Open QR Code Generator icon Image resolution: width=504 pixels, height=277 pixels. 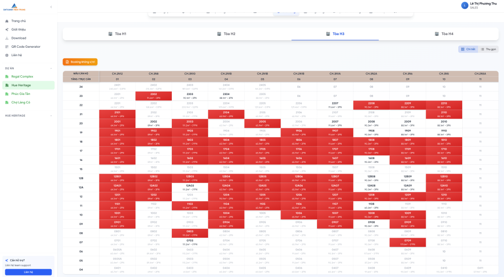tap(7, 47)
